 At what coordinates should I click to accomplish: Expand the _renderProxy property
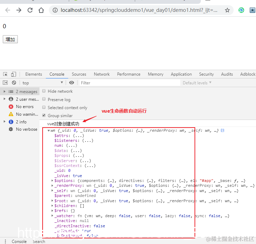pos(52,185)
